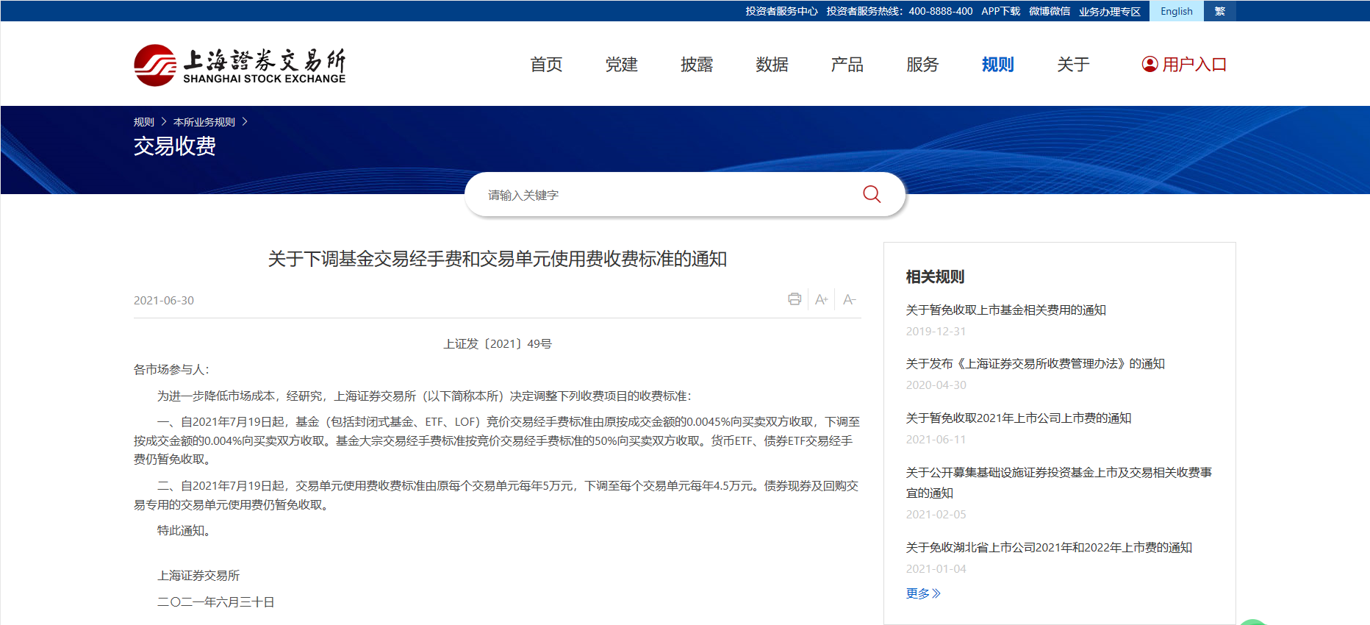Open the 数据 navigation menu
1370x625 pixels.
[x=772, y=65]
